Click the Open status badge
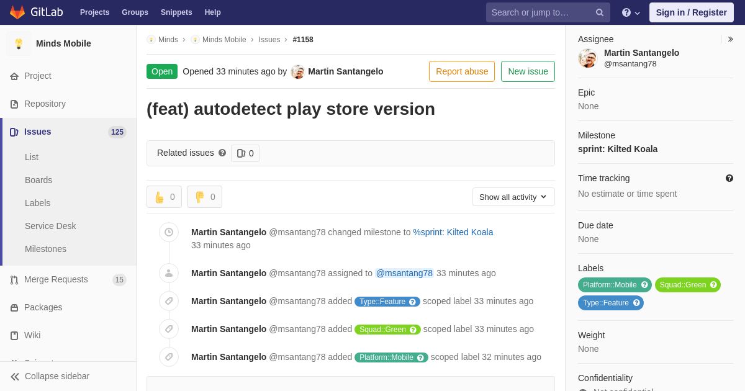This screenshot has height=391, width=745. (x=162, y=71)
